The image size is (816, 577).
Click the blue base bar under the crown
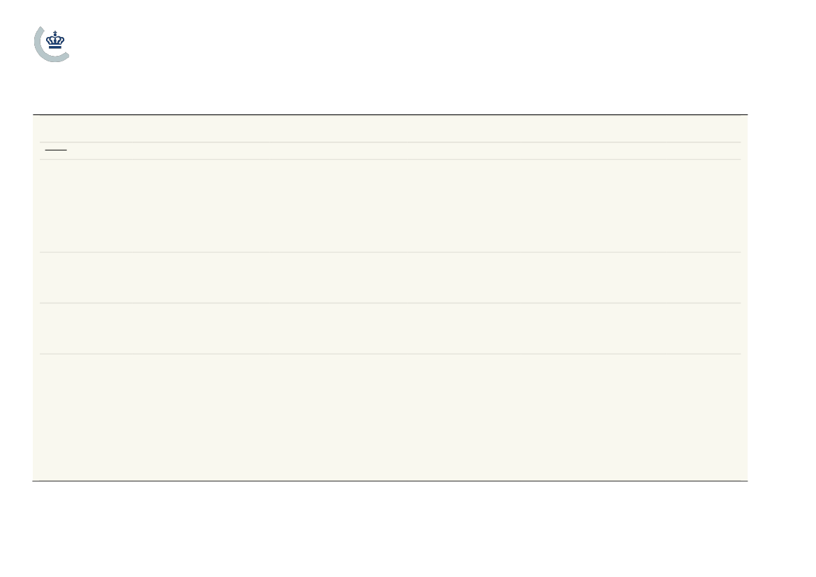pyautogui.click(x=55, y=47)
